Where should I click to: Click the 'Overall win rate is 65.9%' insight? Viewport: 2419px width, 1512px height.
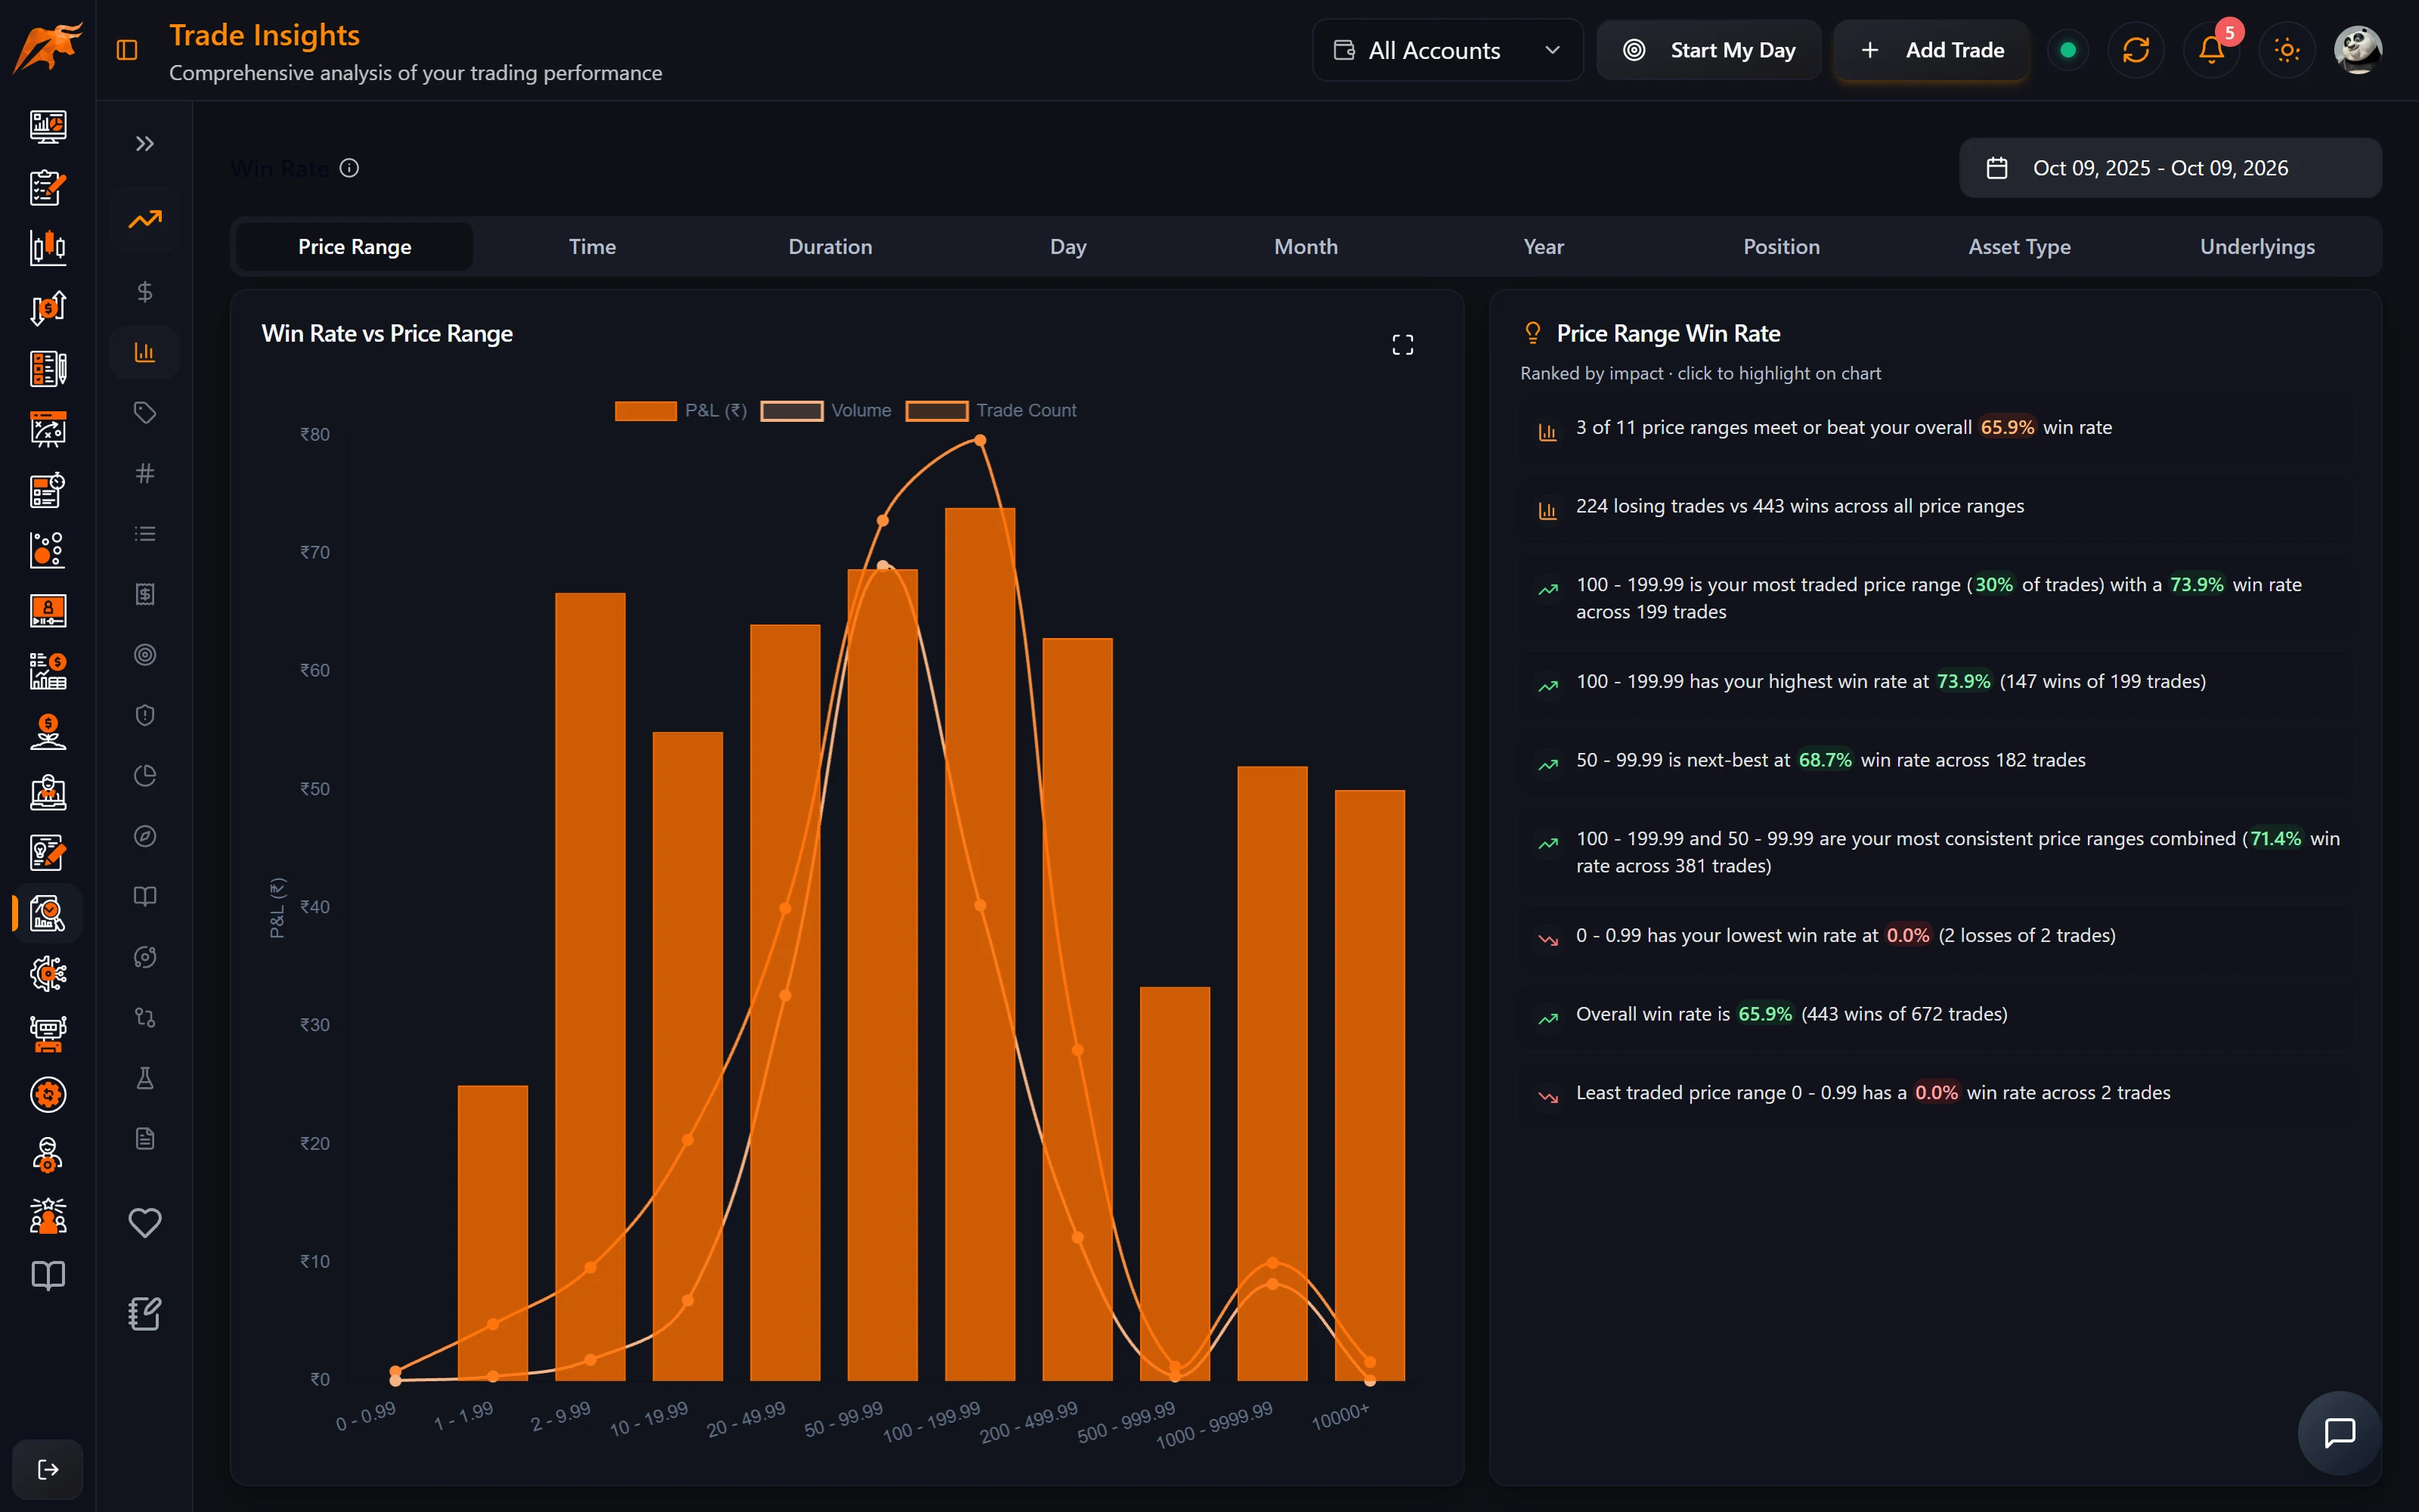[x=1935, y=1015]
